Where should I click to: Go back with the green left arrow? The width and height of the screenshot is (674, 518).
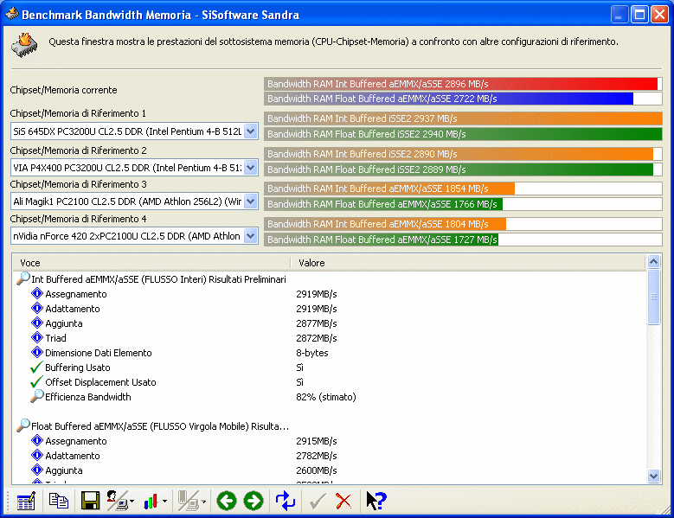pyautogui.click(x=227, y=501)
